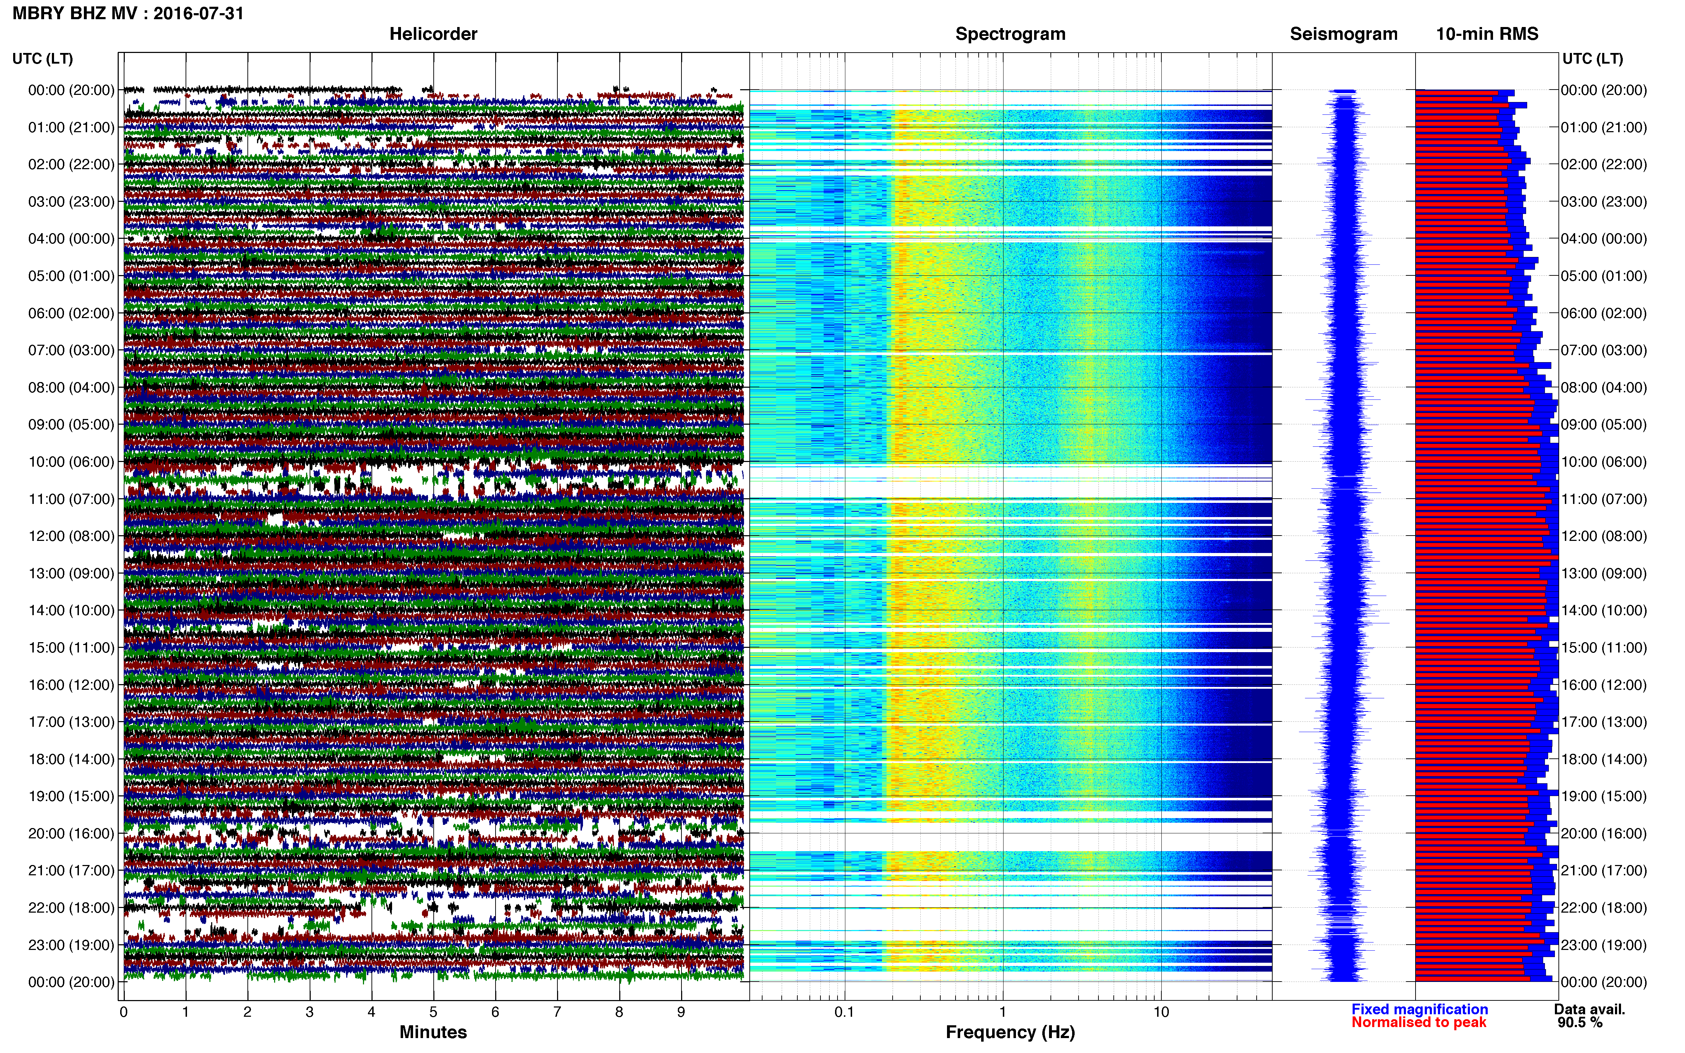Click the '3' tick on the Minutes axis
The width and height of the screenshot is (1685, 1053).
coord(309,1012)
